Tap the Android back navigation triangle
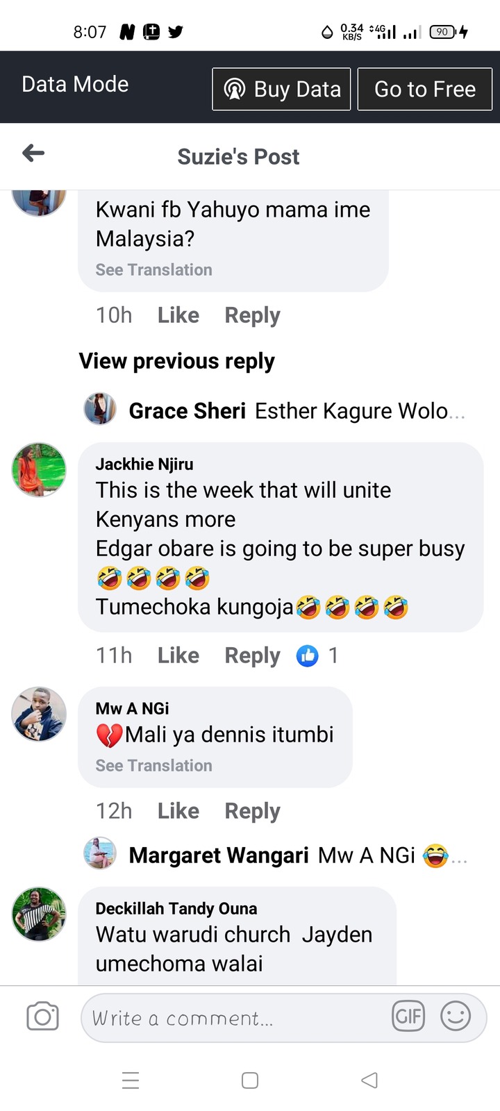The width and height of the screenshot is (500, 1111). [369, 1080]
